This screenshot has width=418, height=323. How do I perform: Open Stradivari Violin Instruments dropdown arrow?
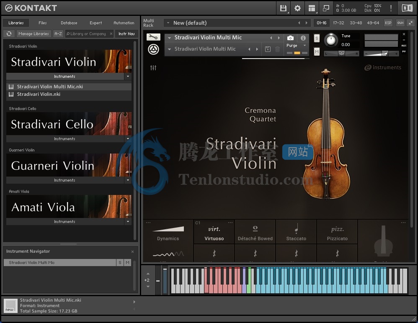(128, 77)
